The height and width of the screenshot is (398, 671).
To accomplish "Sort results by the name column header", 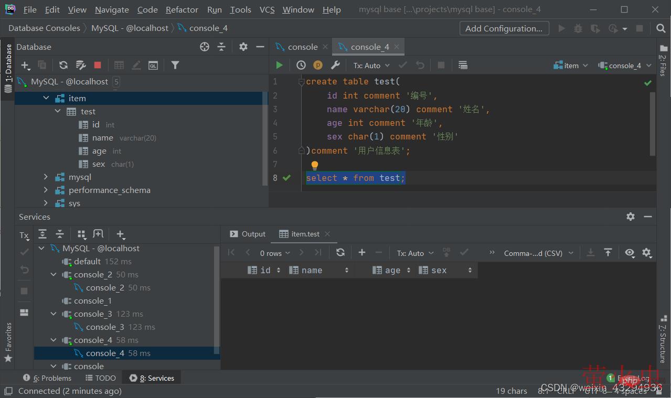I will tap(312, 271).
